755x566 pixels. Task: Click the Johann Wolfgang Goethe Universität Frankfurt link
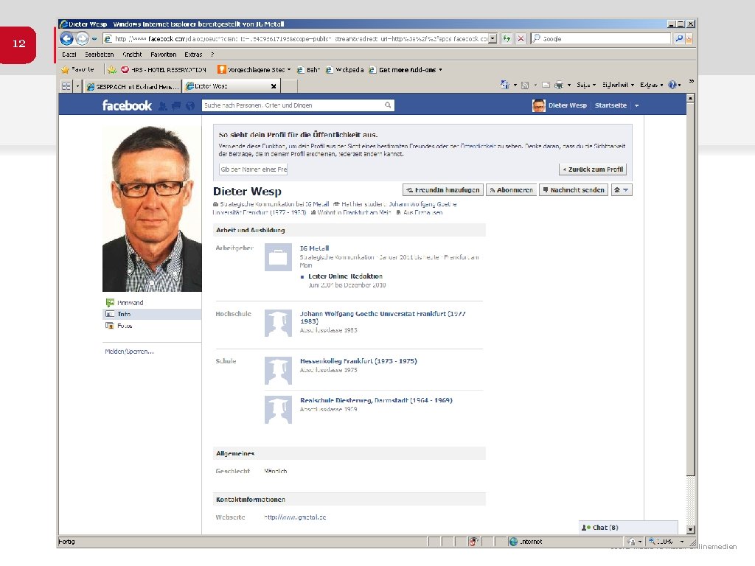click(x=383, y=318)
